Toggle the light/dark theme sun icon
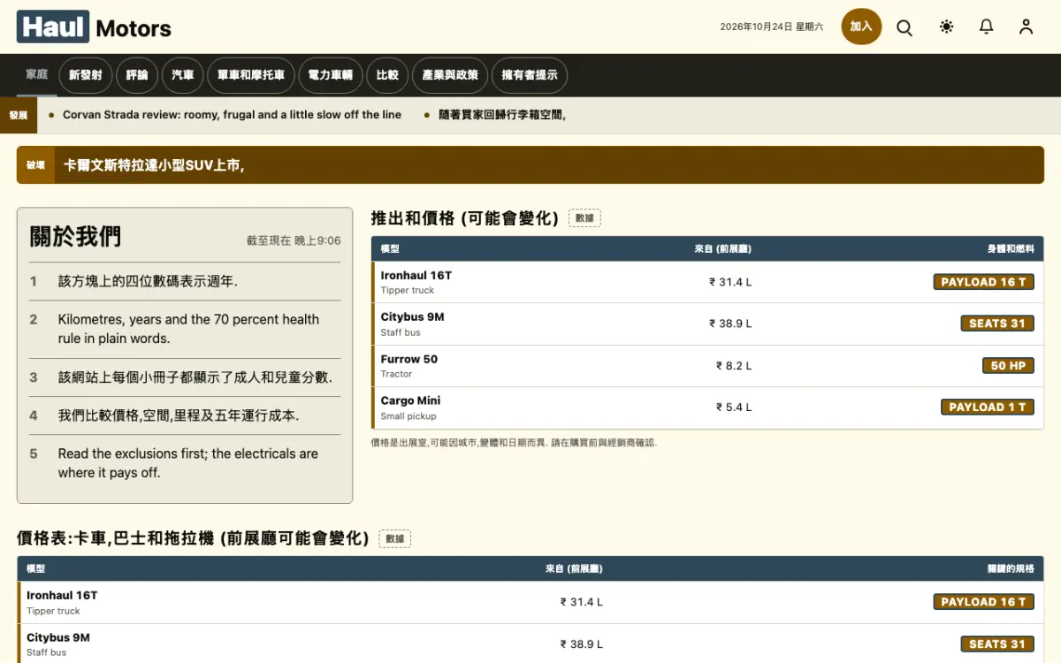 (x=947, y=27)
